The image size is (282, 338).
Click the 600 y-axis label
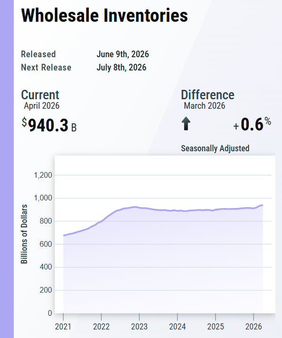point(46,244)
